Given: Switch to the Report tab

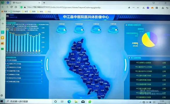Looking at the screenshot, I should tap(26, 3).
